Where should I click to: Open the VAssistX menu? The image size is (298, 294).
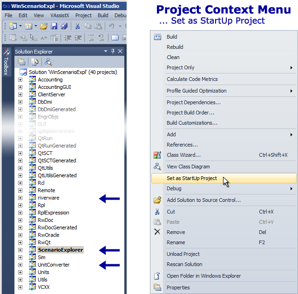(60, 15)
